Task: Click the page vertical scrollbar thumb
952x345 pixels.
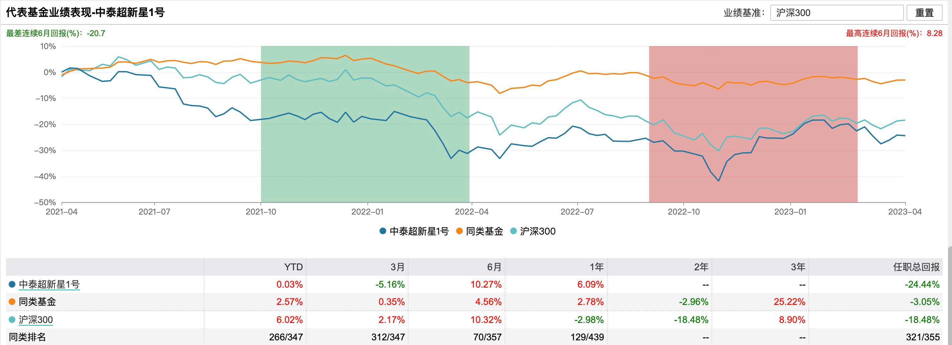Action: pyautogui.click(x=949, y=295)
